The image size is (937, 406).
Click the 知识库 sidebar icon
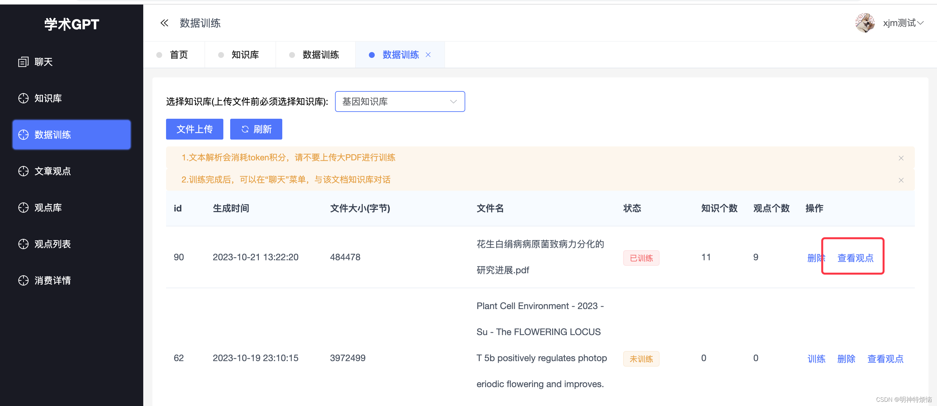23,98
